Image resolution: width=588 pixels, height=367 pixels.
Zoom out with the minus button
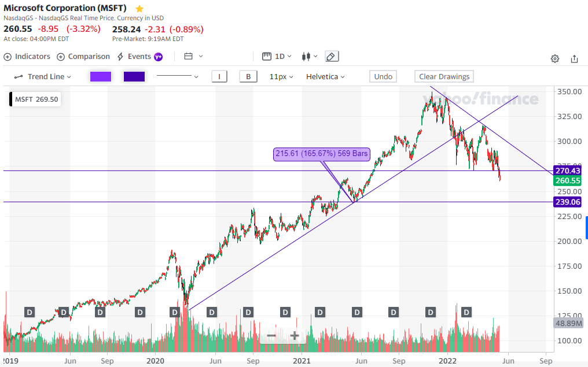[271, 336]
